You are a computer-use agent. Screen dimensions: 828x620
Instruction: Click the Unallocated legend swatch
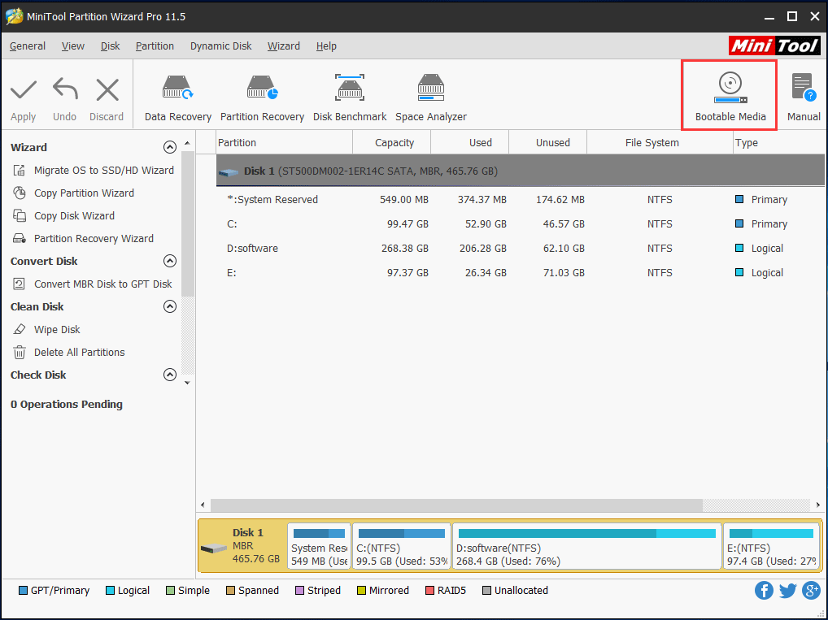(x=486, y=591)
